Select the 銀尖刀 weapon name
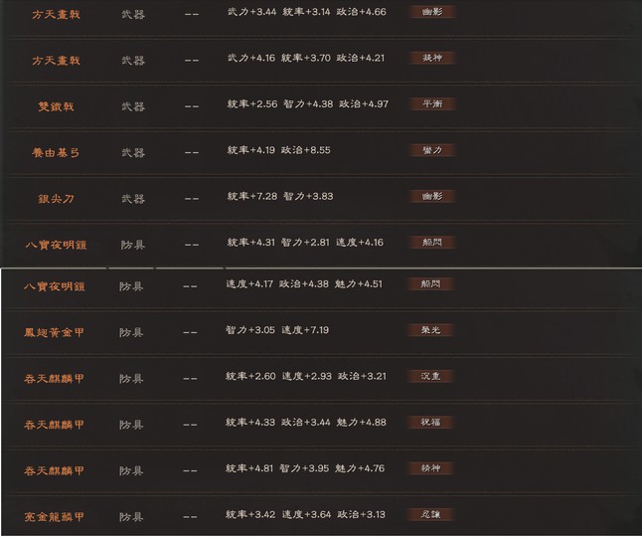642x537 pixels. click(x=56, y=199)
